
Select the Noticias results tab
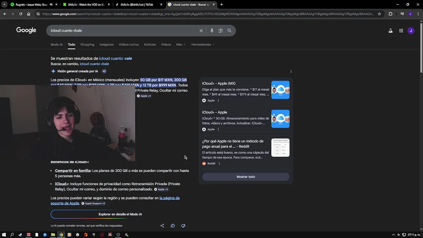(150, 45)
